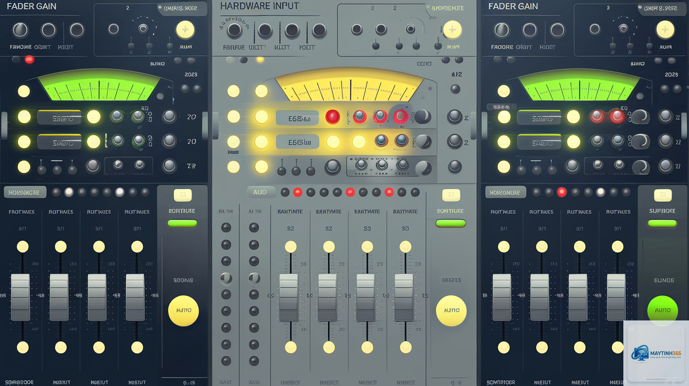Click green VU meter in left Fader Gain panel

99,85
